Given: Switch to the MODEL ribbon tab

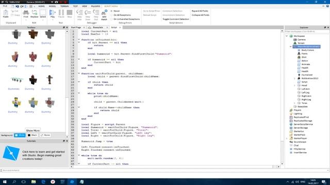Looking at the screenshot, I should pos(53,6).
